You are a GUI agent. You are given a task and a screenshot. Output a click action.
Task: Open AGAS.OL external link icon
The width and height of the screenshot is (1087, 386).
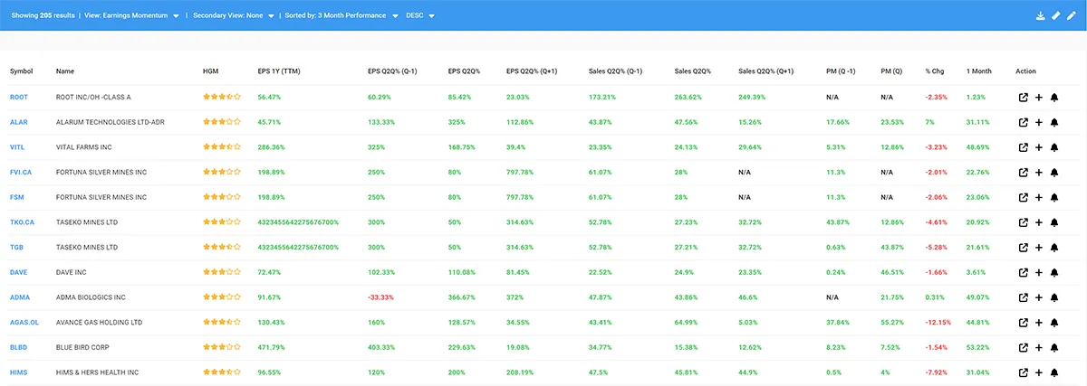click(x=1024, y=322)
